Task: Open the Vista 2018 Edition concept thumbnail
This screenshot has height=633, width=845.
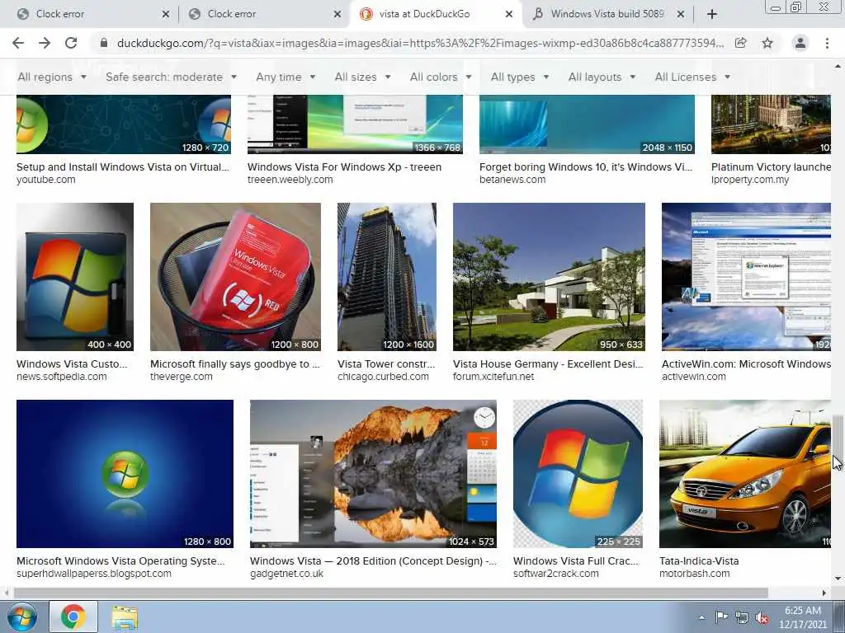Action: [x=374, y=474]
